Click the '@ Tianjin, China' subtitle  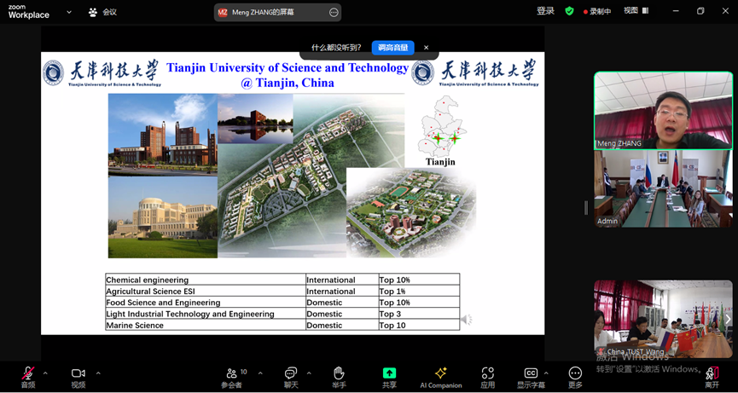tap(288, 84)
